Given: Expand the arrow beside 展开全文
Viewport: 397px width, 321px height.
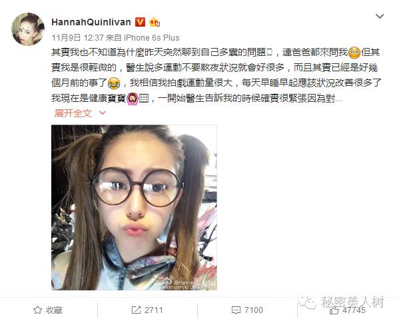Looking at the screenshot, I should coord(103,113).
